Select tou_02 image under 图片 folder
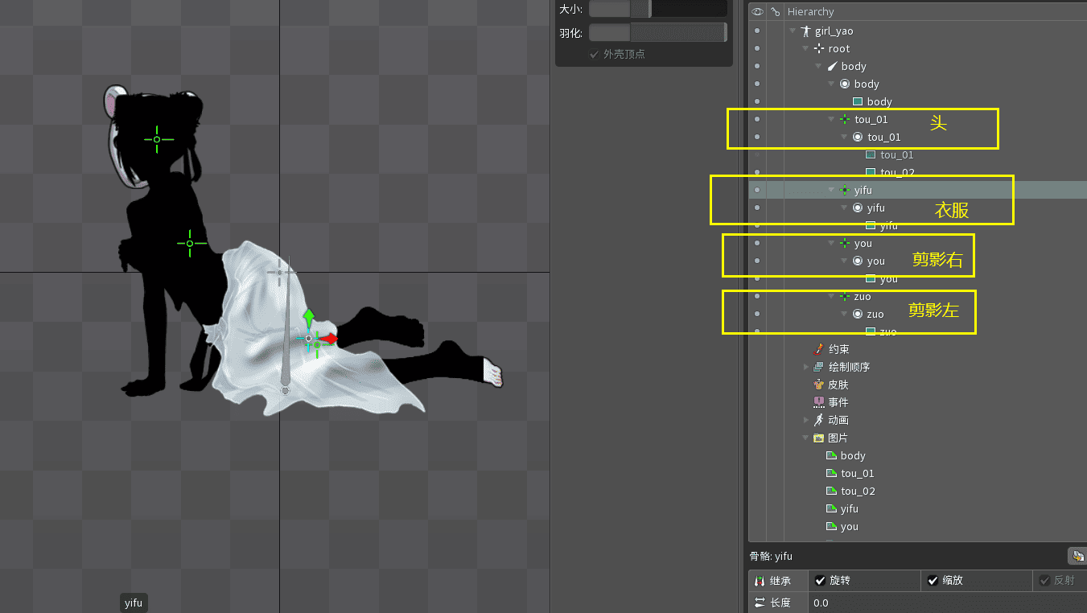Screen dimensions: 1087x613 pyautogui.click(x=858, y=492)
